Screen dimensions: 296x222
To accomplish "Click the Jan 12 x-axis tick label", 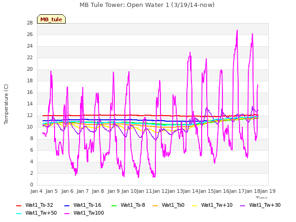I will [x=160, y=191].
